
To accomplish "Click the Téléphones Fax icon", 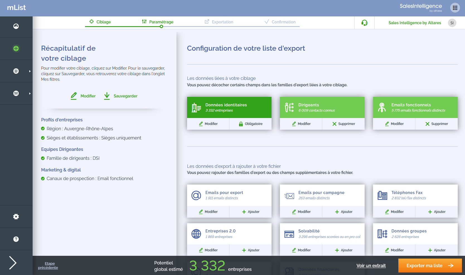I will pos(382,195).
